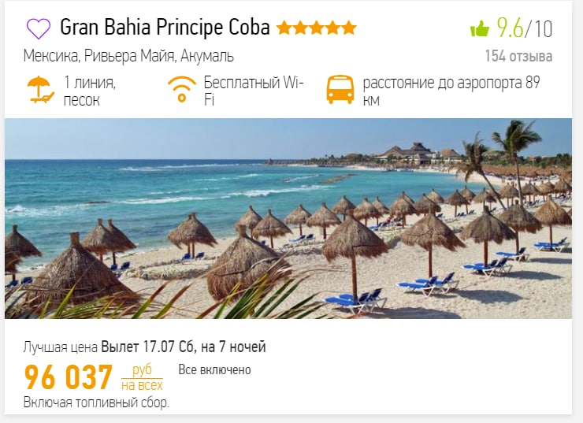Click the Мексика, Ривьера Майя, Акумаль location

128,56
